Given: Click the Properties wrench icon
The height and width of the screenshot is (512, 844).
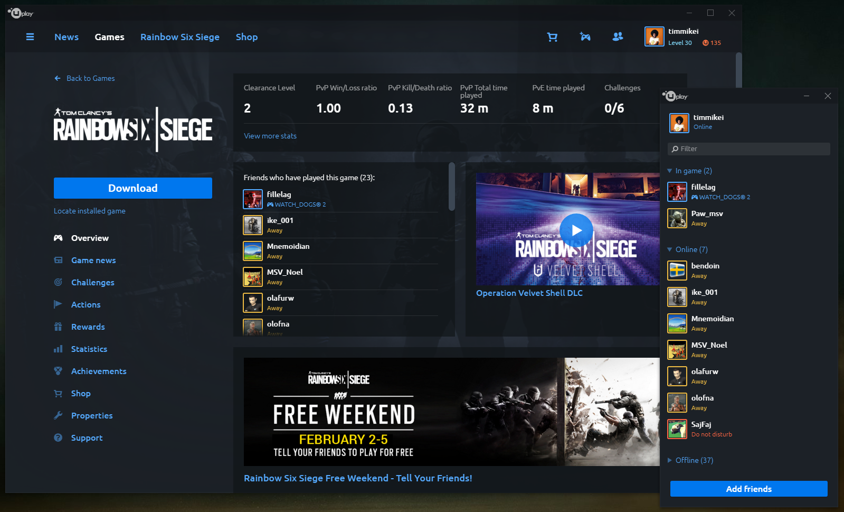Looking at the screenshot, I should (x=58, y=415).
